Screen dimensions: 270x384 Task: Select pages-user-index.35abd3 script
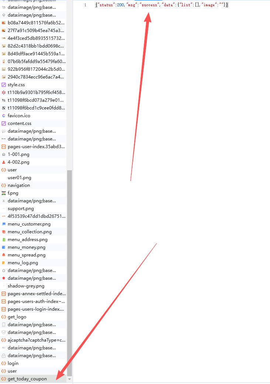33,146
